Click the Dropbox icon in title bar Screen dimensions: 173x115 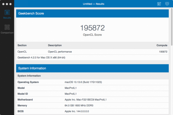click(167, 4)
